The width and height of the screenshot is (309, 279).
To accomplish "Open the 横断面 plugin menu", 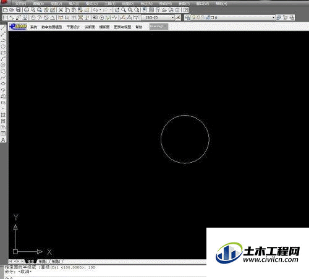I will tap(104, 27).
